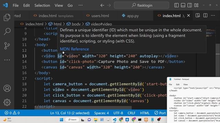The image size is (220, 123).
Task: Open the Edit menu
Action: pos(26,5)
